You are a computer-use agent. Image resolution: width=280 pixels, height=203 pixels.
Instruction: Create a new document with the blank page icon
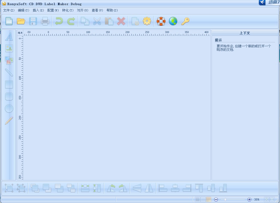point(9,21)
